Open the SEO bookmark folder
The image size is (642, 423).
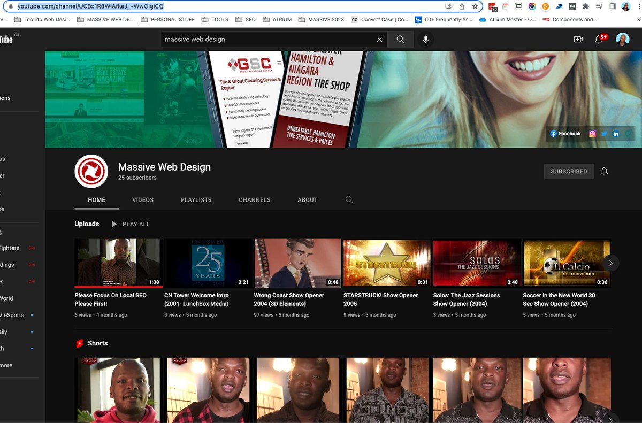tap(245, 19)
